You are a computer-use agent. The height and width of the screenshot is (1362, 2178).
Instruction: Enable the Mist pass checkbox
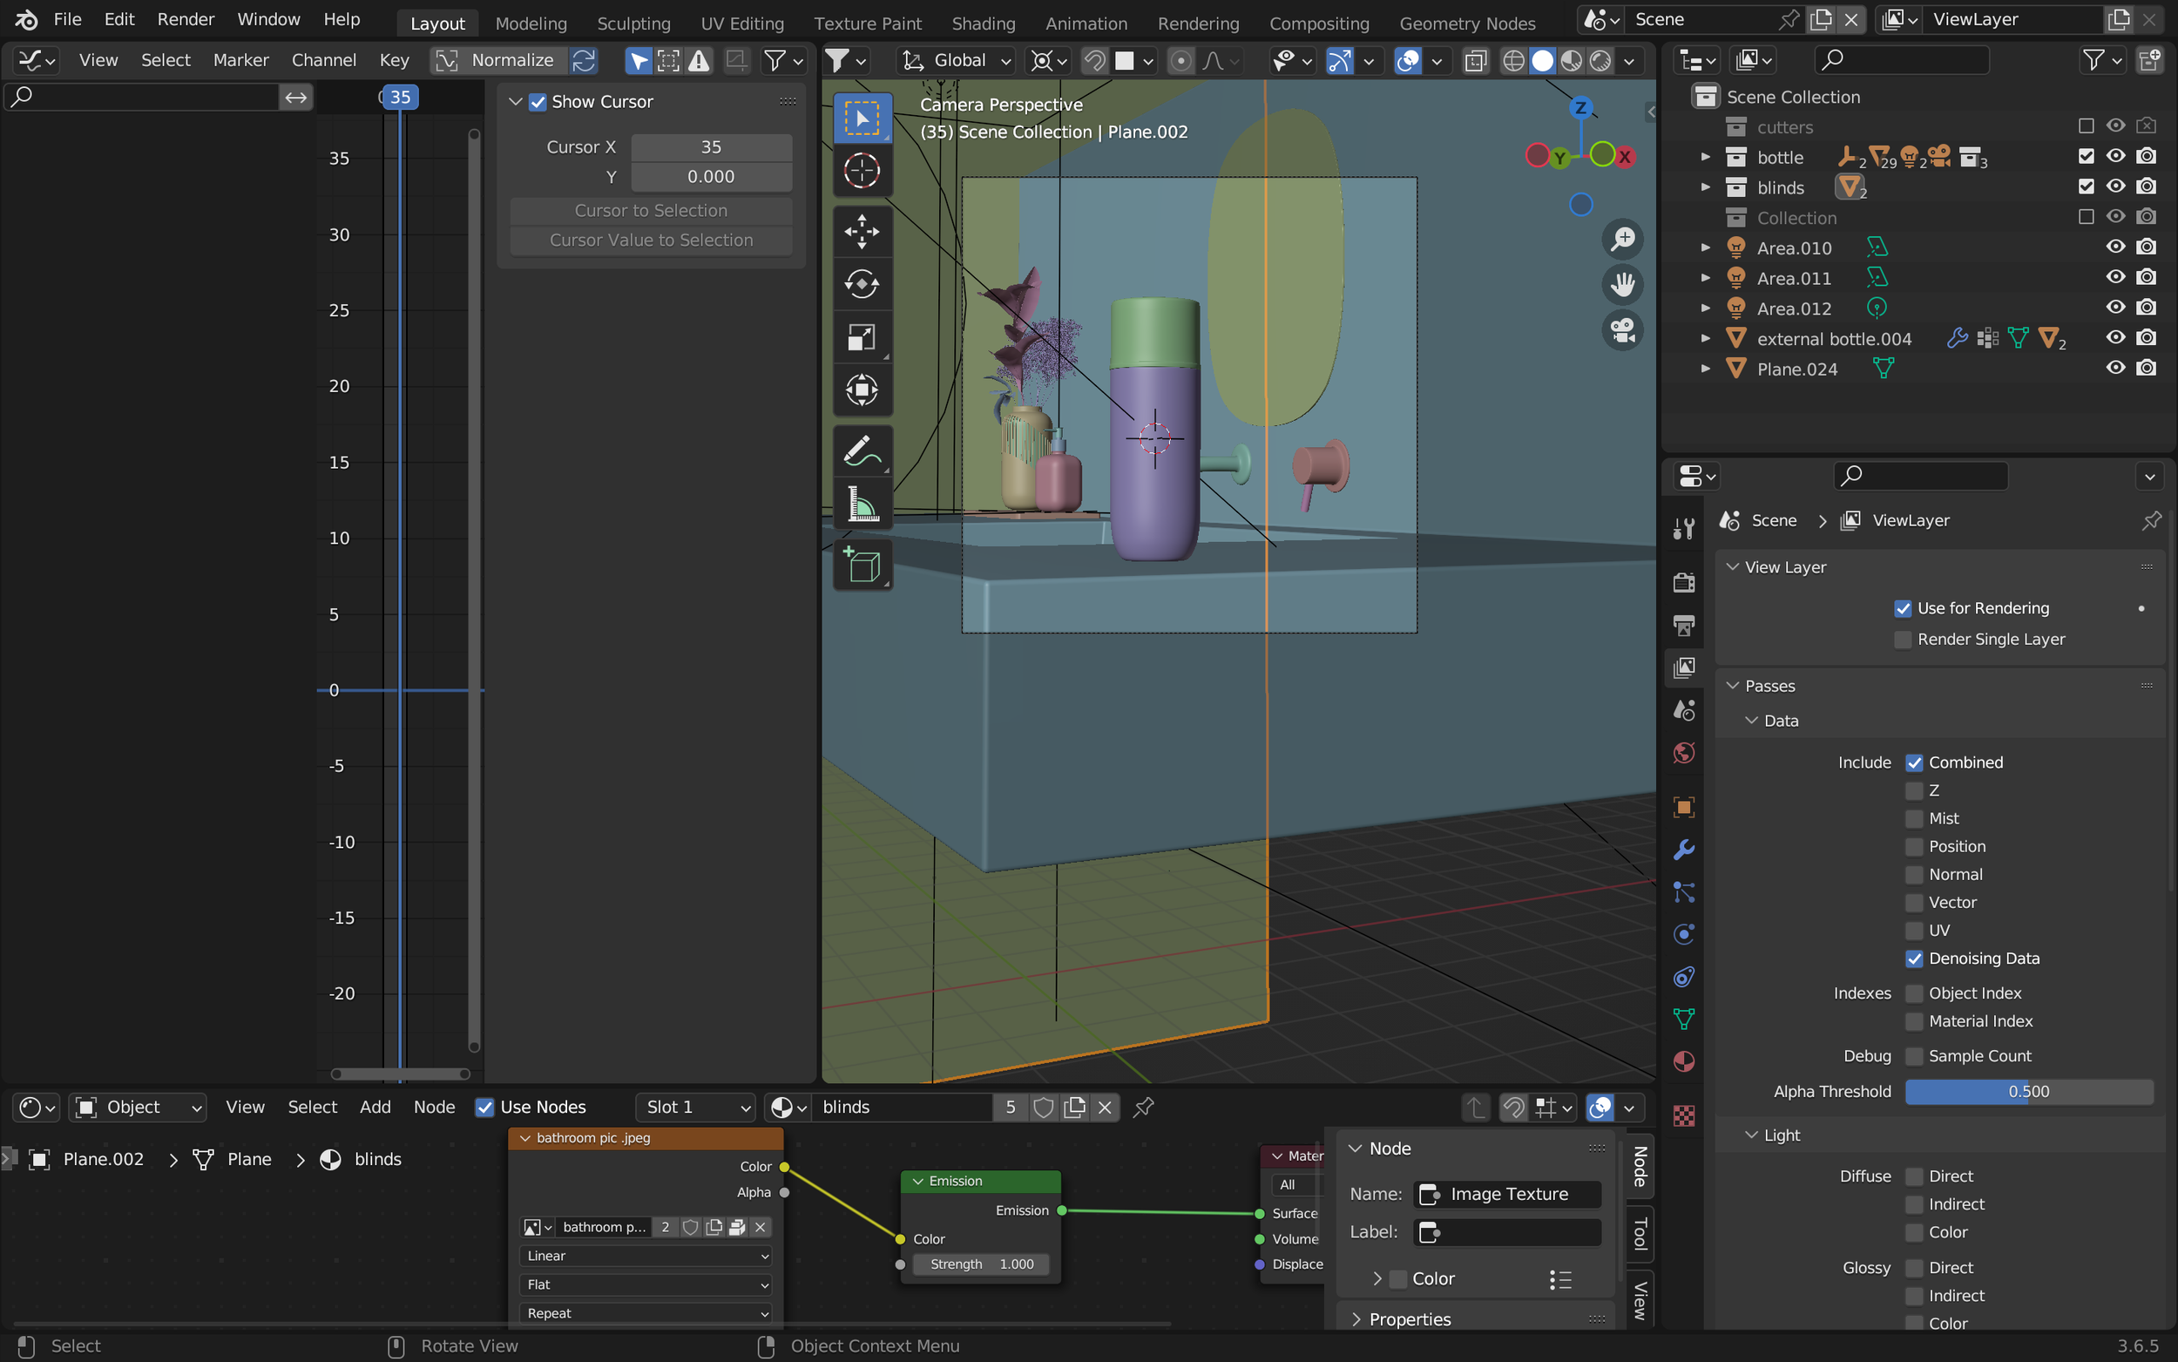click(x=1914, y=819)
